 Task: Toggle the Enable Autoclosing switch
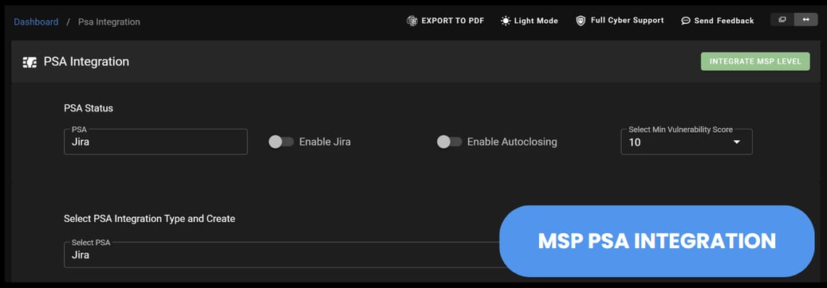pos(449,142)
